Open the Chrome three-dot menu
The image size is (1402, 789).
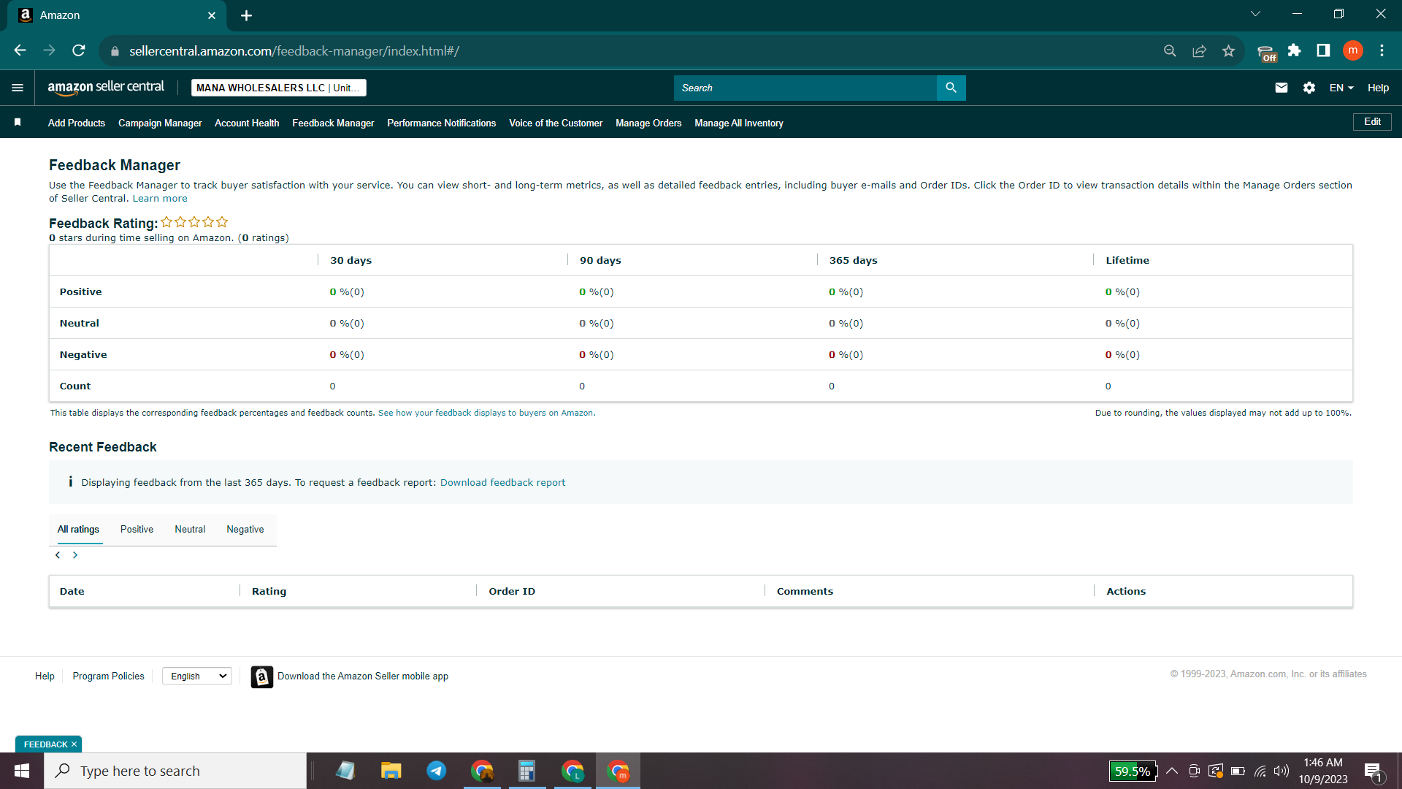pyautogui.click(x=1382, y=50)
